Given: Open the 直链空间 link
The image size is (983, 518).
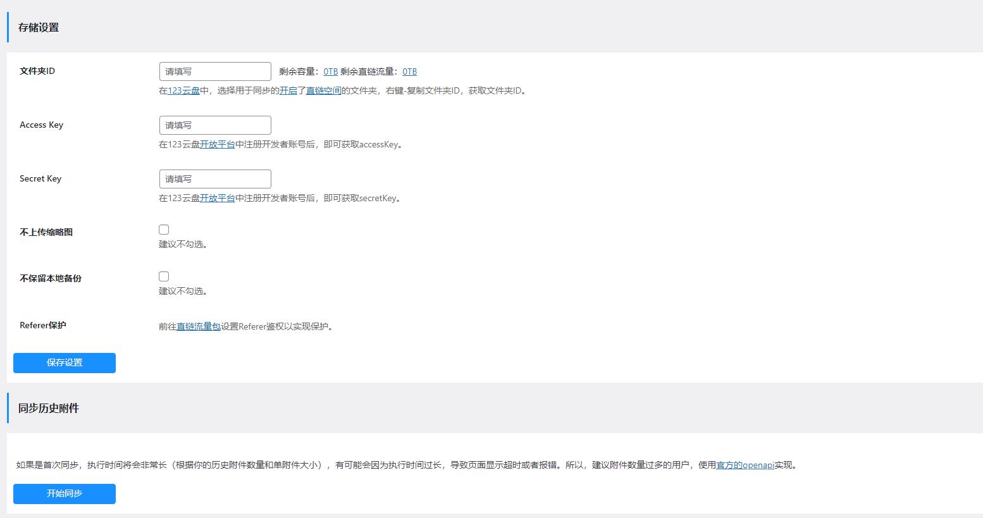Looking at the screenshot, I should (323, 90).
